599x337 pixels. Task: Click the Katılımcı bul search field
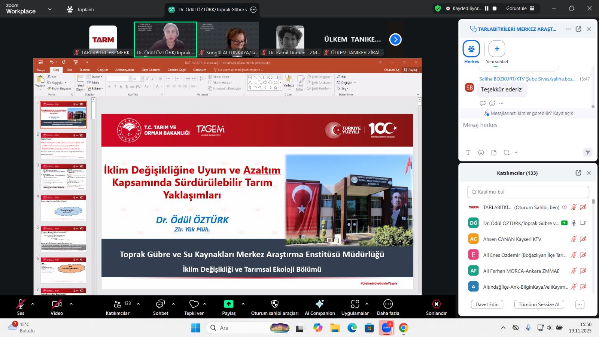[x=528, y=192]
